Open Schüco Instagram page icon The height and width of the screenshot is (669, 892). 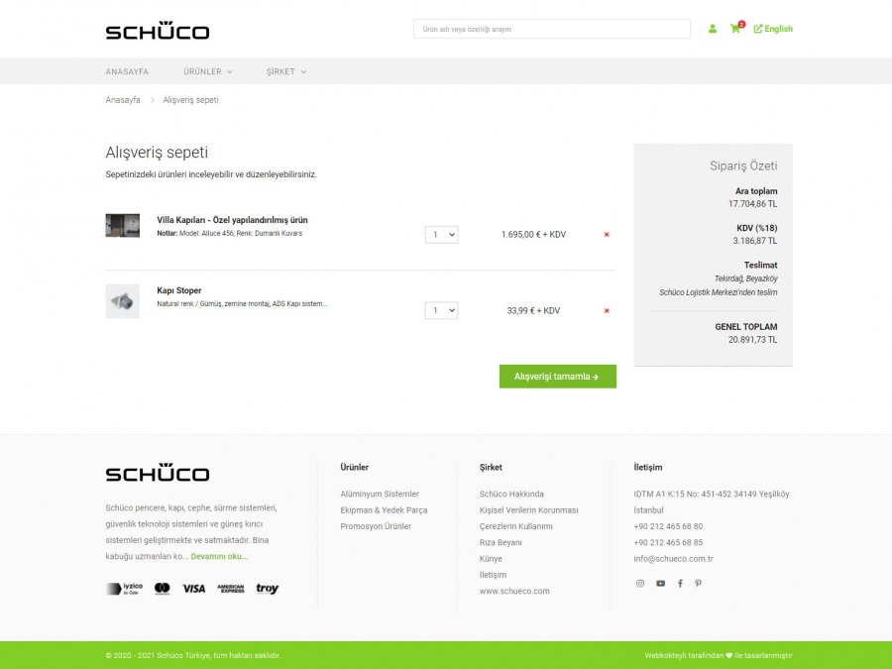[x=640, y=584]
